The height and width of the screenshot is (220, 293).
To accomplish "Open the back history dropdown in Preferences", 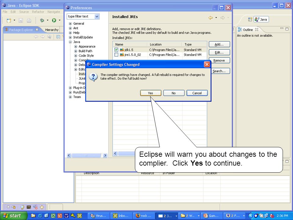I will pyautogui.click(x=216, y=18).
